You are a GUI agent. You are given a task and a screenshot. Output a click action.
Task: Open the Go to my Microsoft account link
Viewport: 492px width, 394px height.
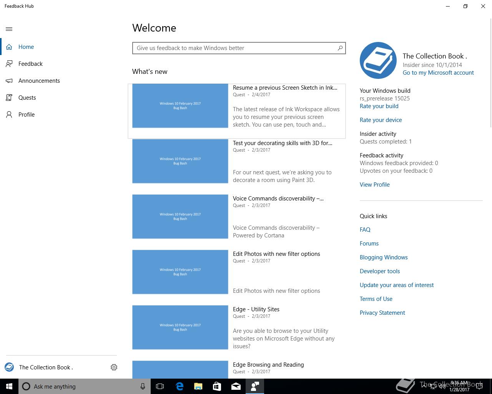tap(438, 73)
